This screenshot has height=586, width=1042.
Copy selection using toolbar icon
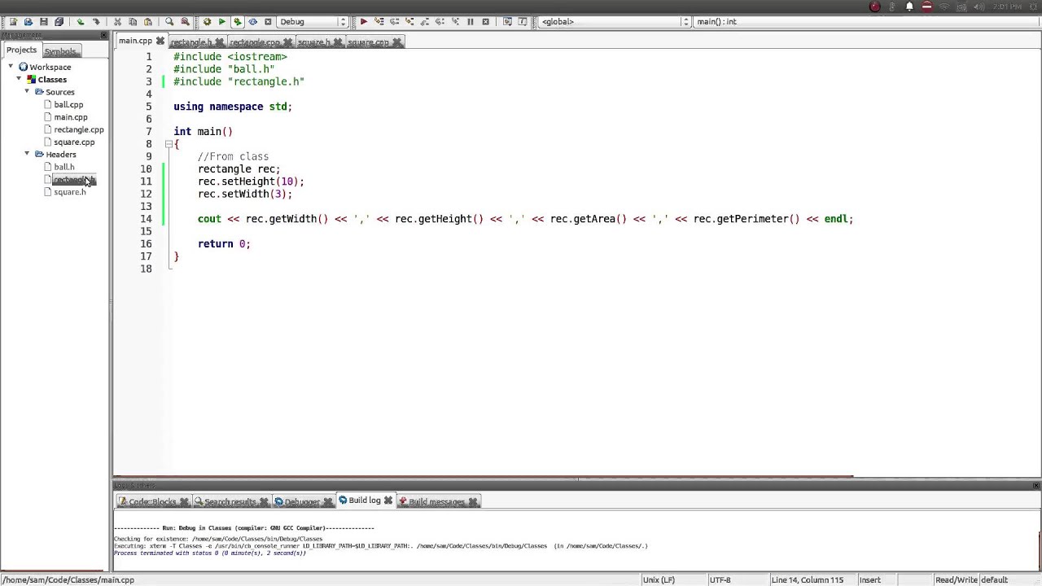[x=133, y=22]
